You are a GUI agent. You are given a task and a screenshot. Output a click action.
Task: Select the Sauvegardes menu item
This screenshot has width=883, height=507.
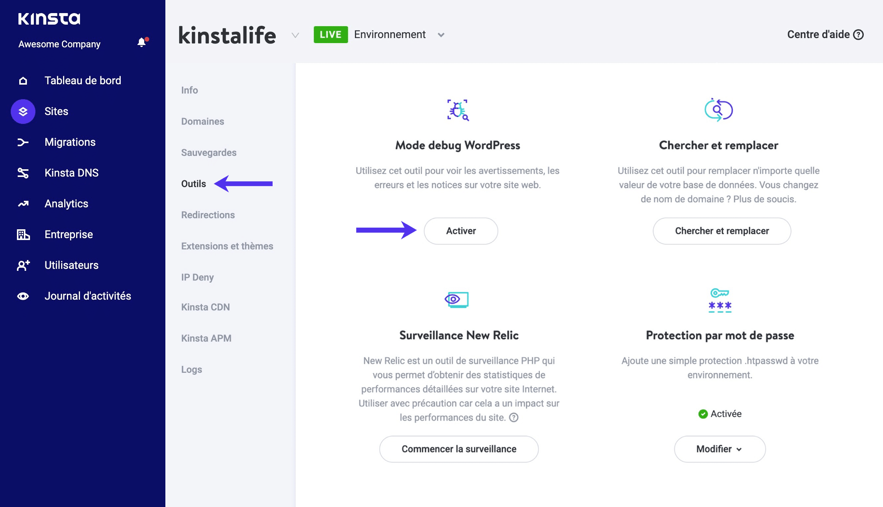click(x=208, y=152)
